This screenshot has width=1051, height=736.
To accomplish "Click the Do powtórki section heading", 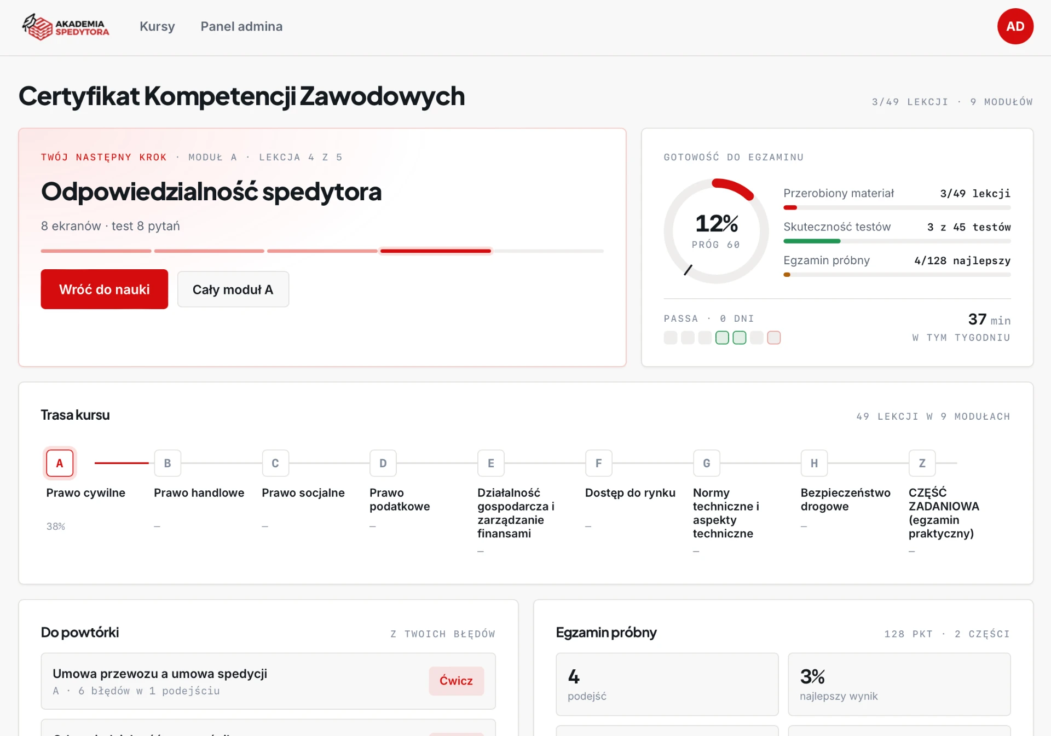I will tap(80, 632).
